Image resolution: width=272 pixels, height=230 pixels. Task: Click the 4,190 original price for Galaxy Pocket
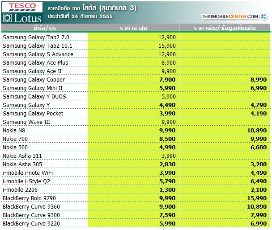(259, 114)
